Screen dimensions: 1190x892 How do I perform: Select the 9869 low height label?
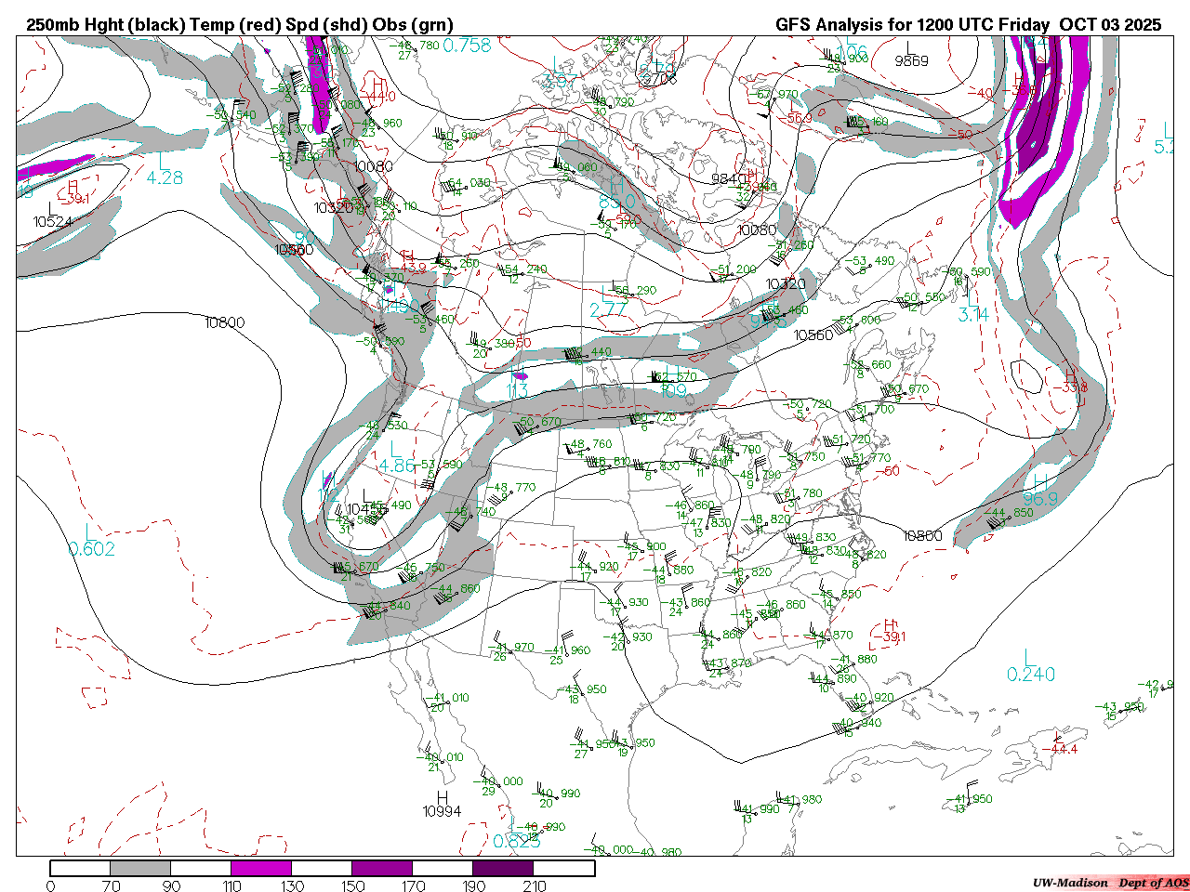tap(911, 61)
